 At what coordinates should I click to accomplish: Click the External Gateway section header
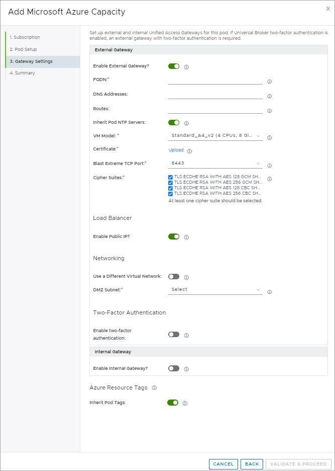208,50
